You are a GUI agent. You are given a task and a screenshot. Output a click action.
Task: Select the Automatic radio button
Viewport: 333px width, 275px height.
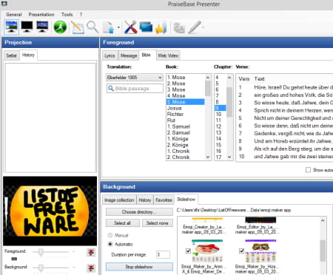tap(110, 244)
